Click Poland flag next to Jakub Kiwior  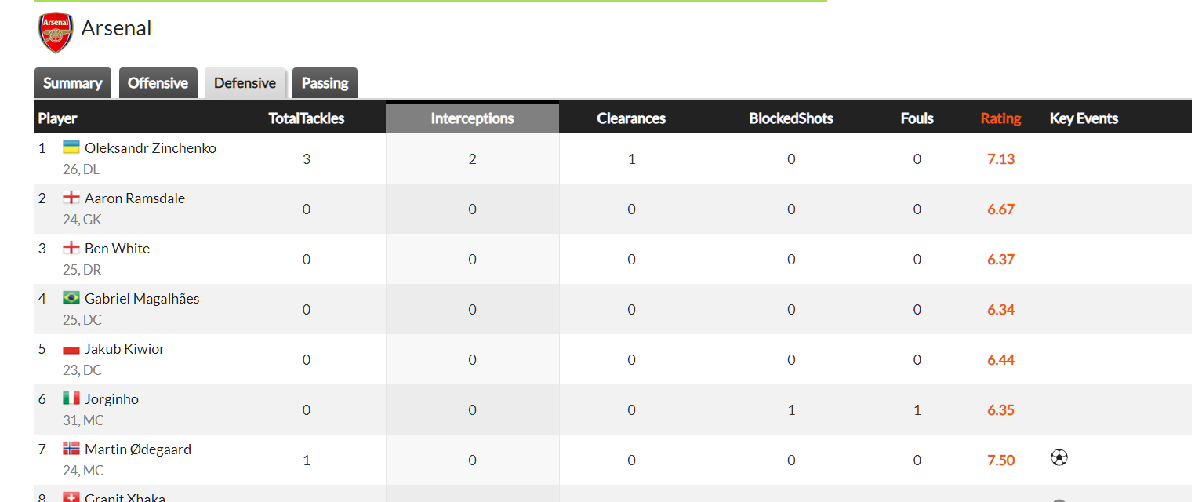(71, 348)
